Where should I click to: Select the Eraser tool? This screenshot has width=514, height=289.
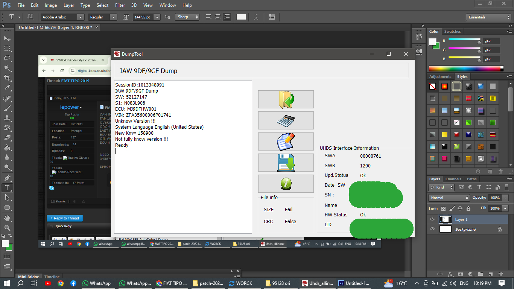point(7,138)
